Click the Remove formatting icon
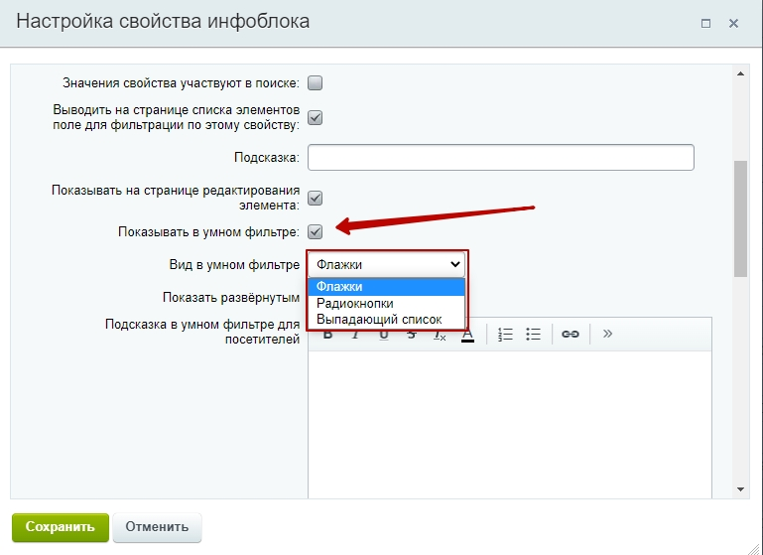 tap(440, 335)
